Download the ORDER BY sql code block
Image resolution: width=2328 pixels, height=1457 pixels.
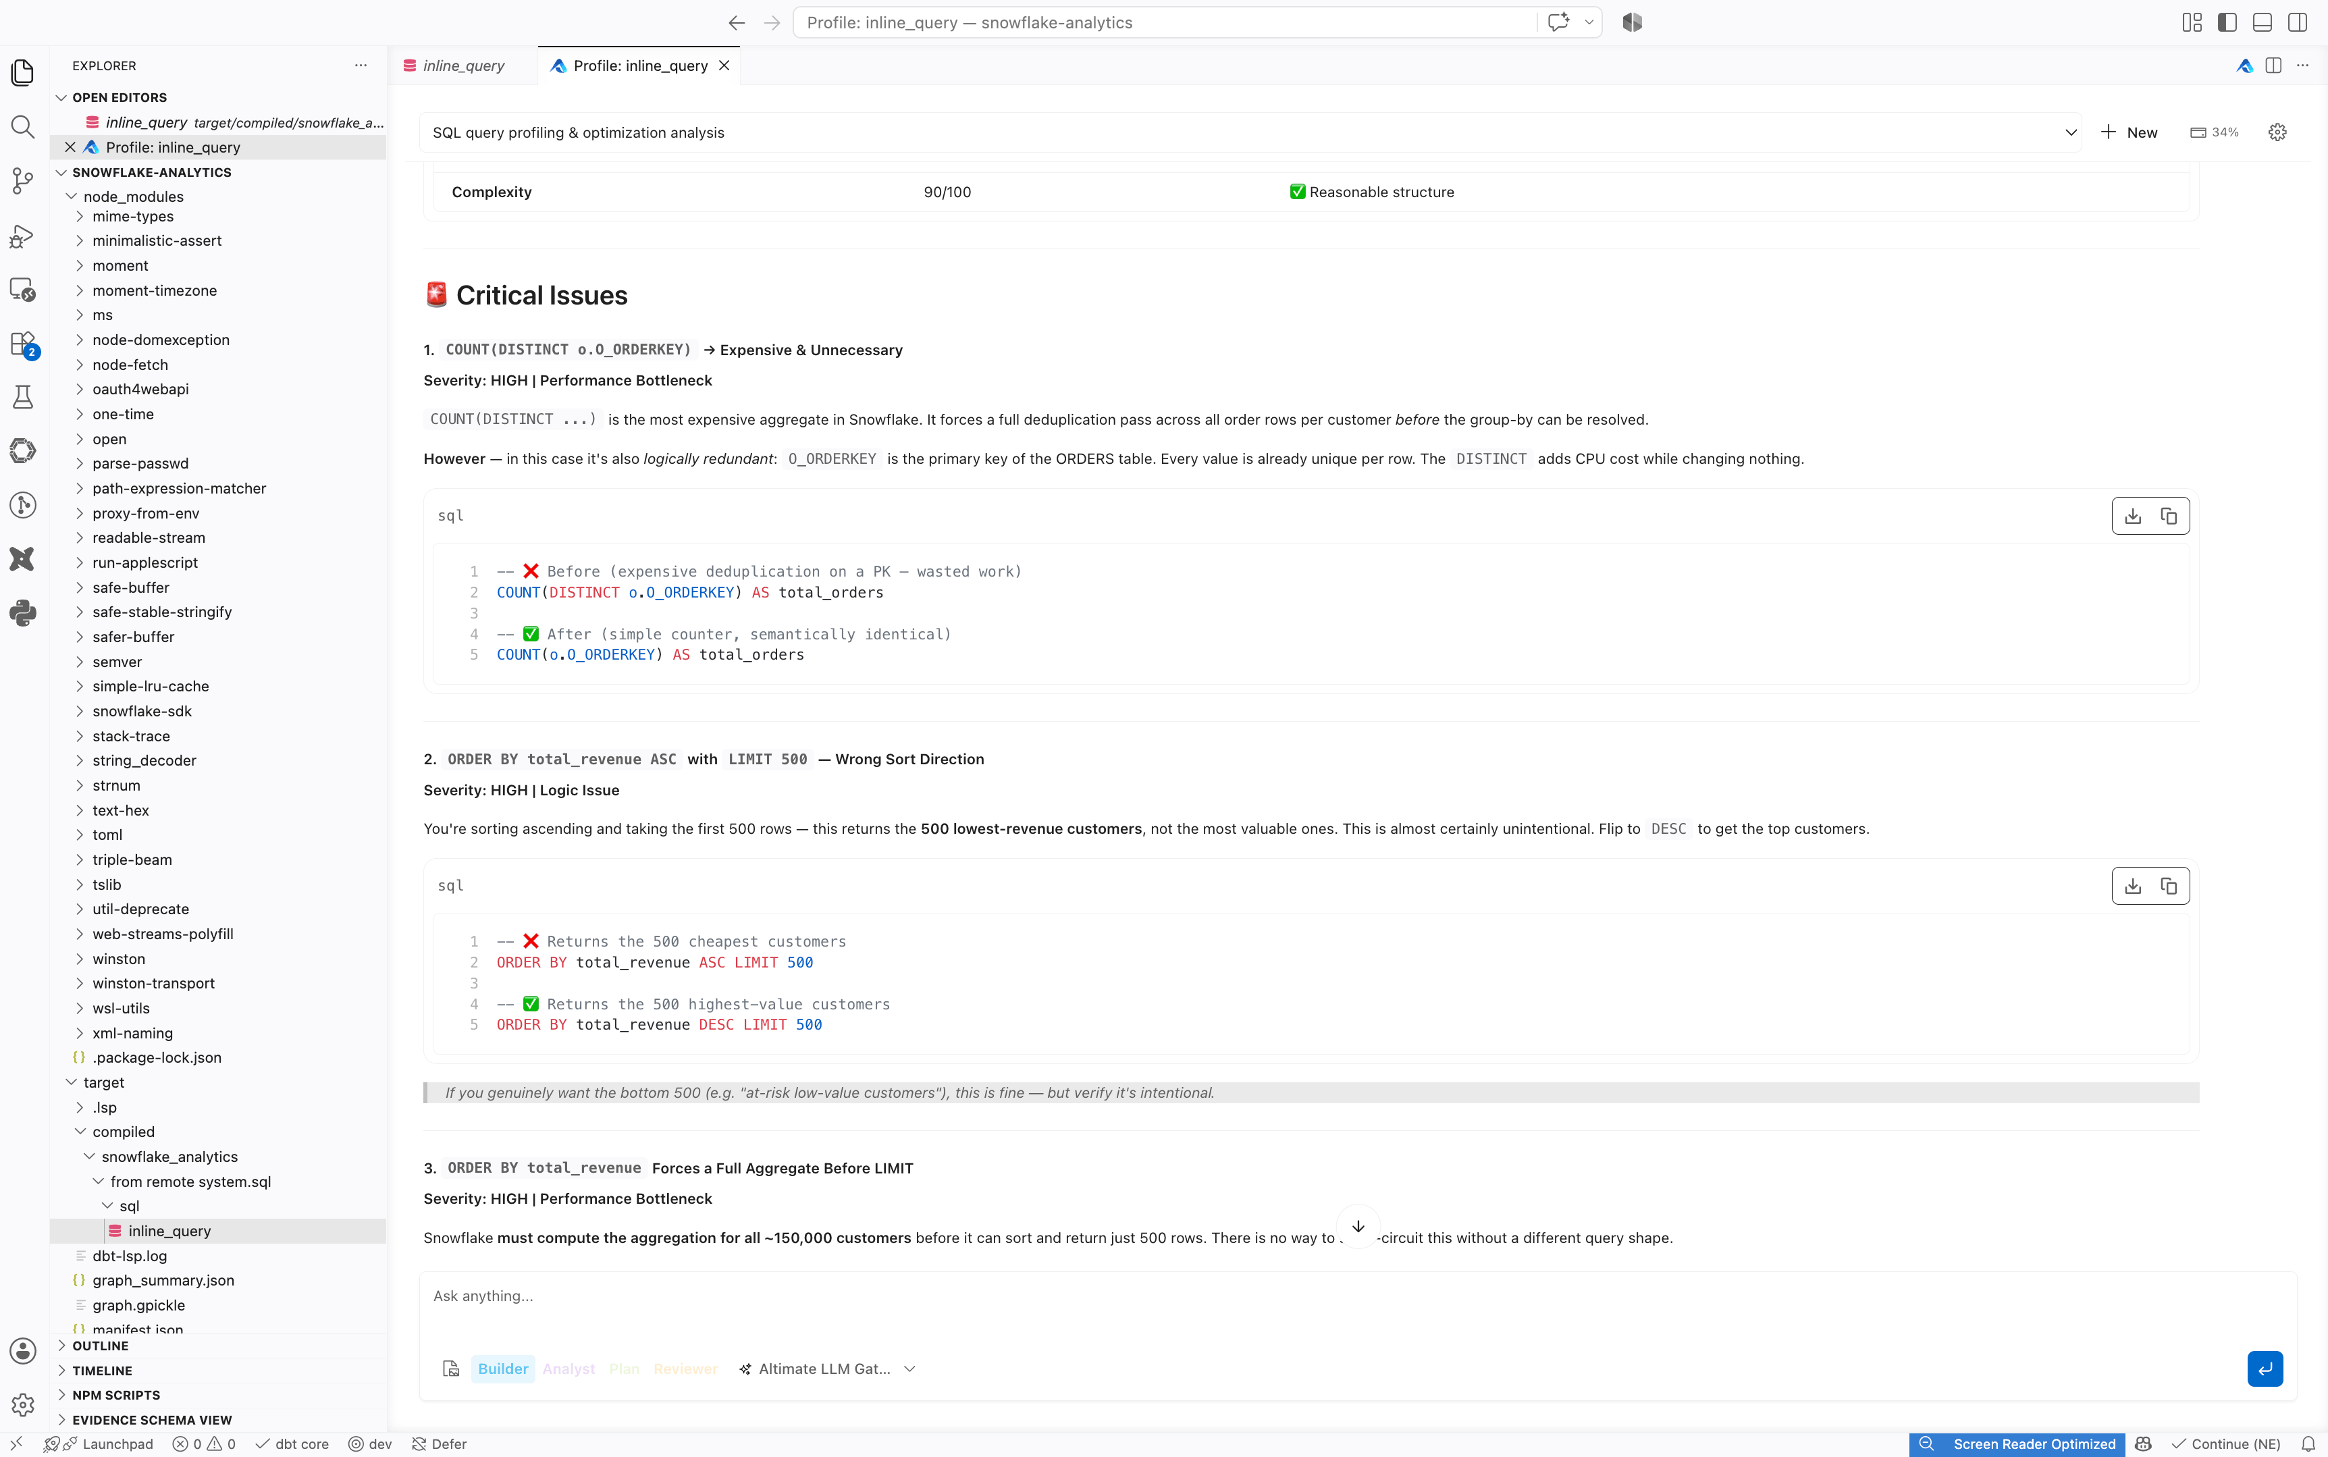point(2134,886)
